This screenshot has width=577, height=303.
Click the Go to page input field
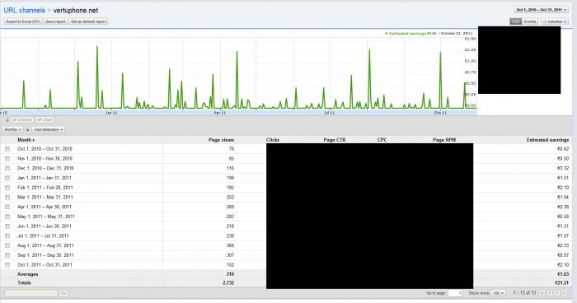click(x=455, y=293)
